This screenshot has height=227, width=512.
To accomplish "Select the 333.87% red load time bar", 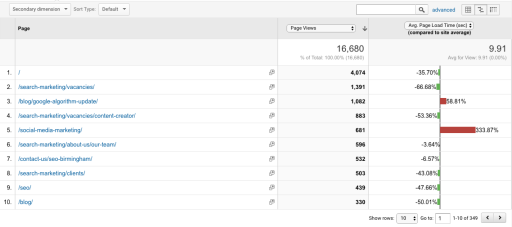I will pos(457,130).
